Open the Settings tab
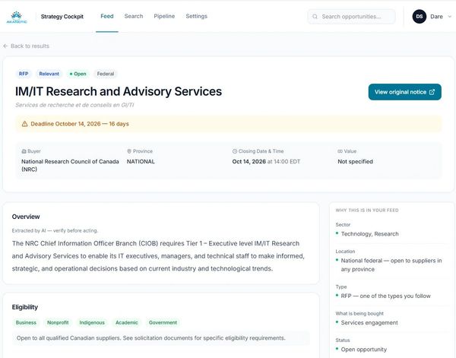Screen dimensions: 456x358 click(197, 16)
